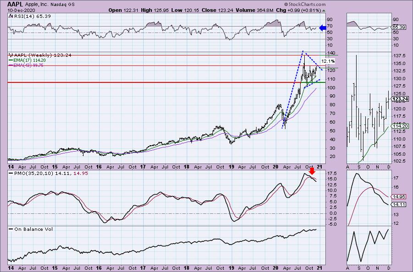This screenshot has height=272, width=413.
Task: Click the red 14.95 PMO signal value in legend
Action: coord(81,174)
